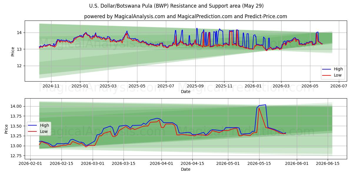This screenshot has height=176, width=353.
Task: Click the 2026-05-01 date label on lower chart
Action: (x=228, y=164)
